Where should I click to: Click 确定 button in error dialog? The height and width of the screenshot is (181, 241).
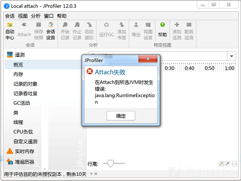(x=121, y=116)
